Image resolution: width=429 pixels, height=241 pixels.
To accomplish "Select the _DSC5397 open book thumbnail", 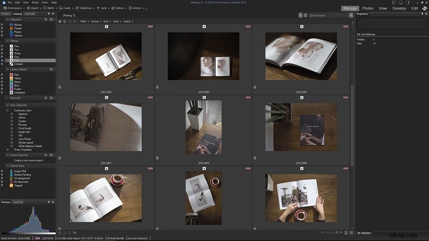I will pyautogui.click(x=301, y=56).
